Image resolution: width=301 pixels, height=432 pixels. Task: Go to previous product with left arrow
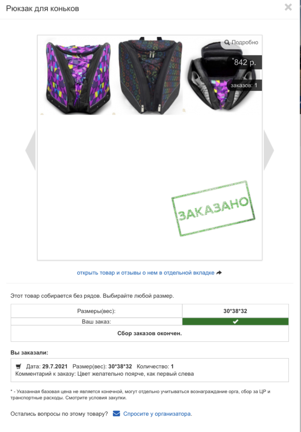[x=31, y=150]
